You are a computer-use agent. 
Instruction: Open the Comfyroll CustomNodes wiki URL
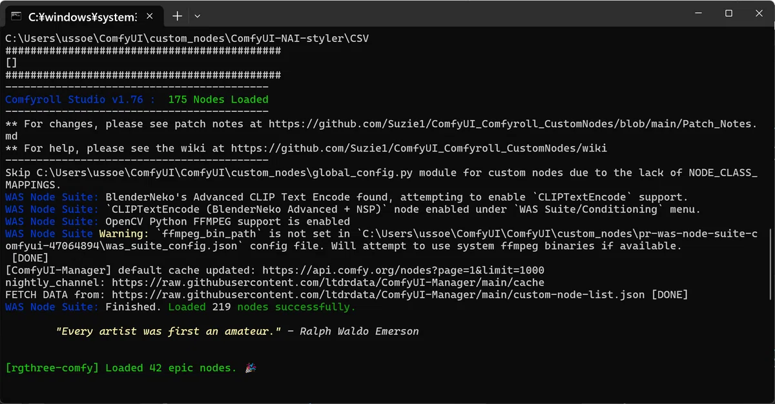click(419, 148)
